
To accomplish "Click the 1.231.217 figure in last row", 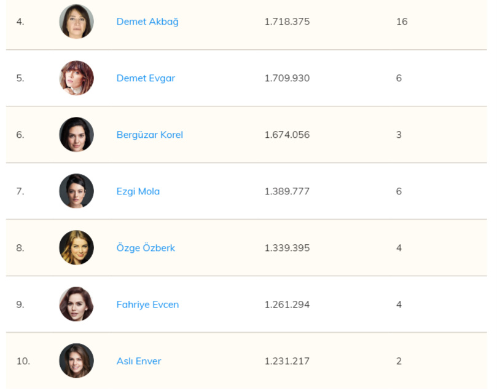I will (287, 361).
